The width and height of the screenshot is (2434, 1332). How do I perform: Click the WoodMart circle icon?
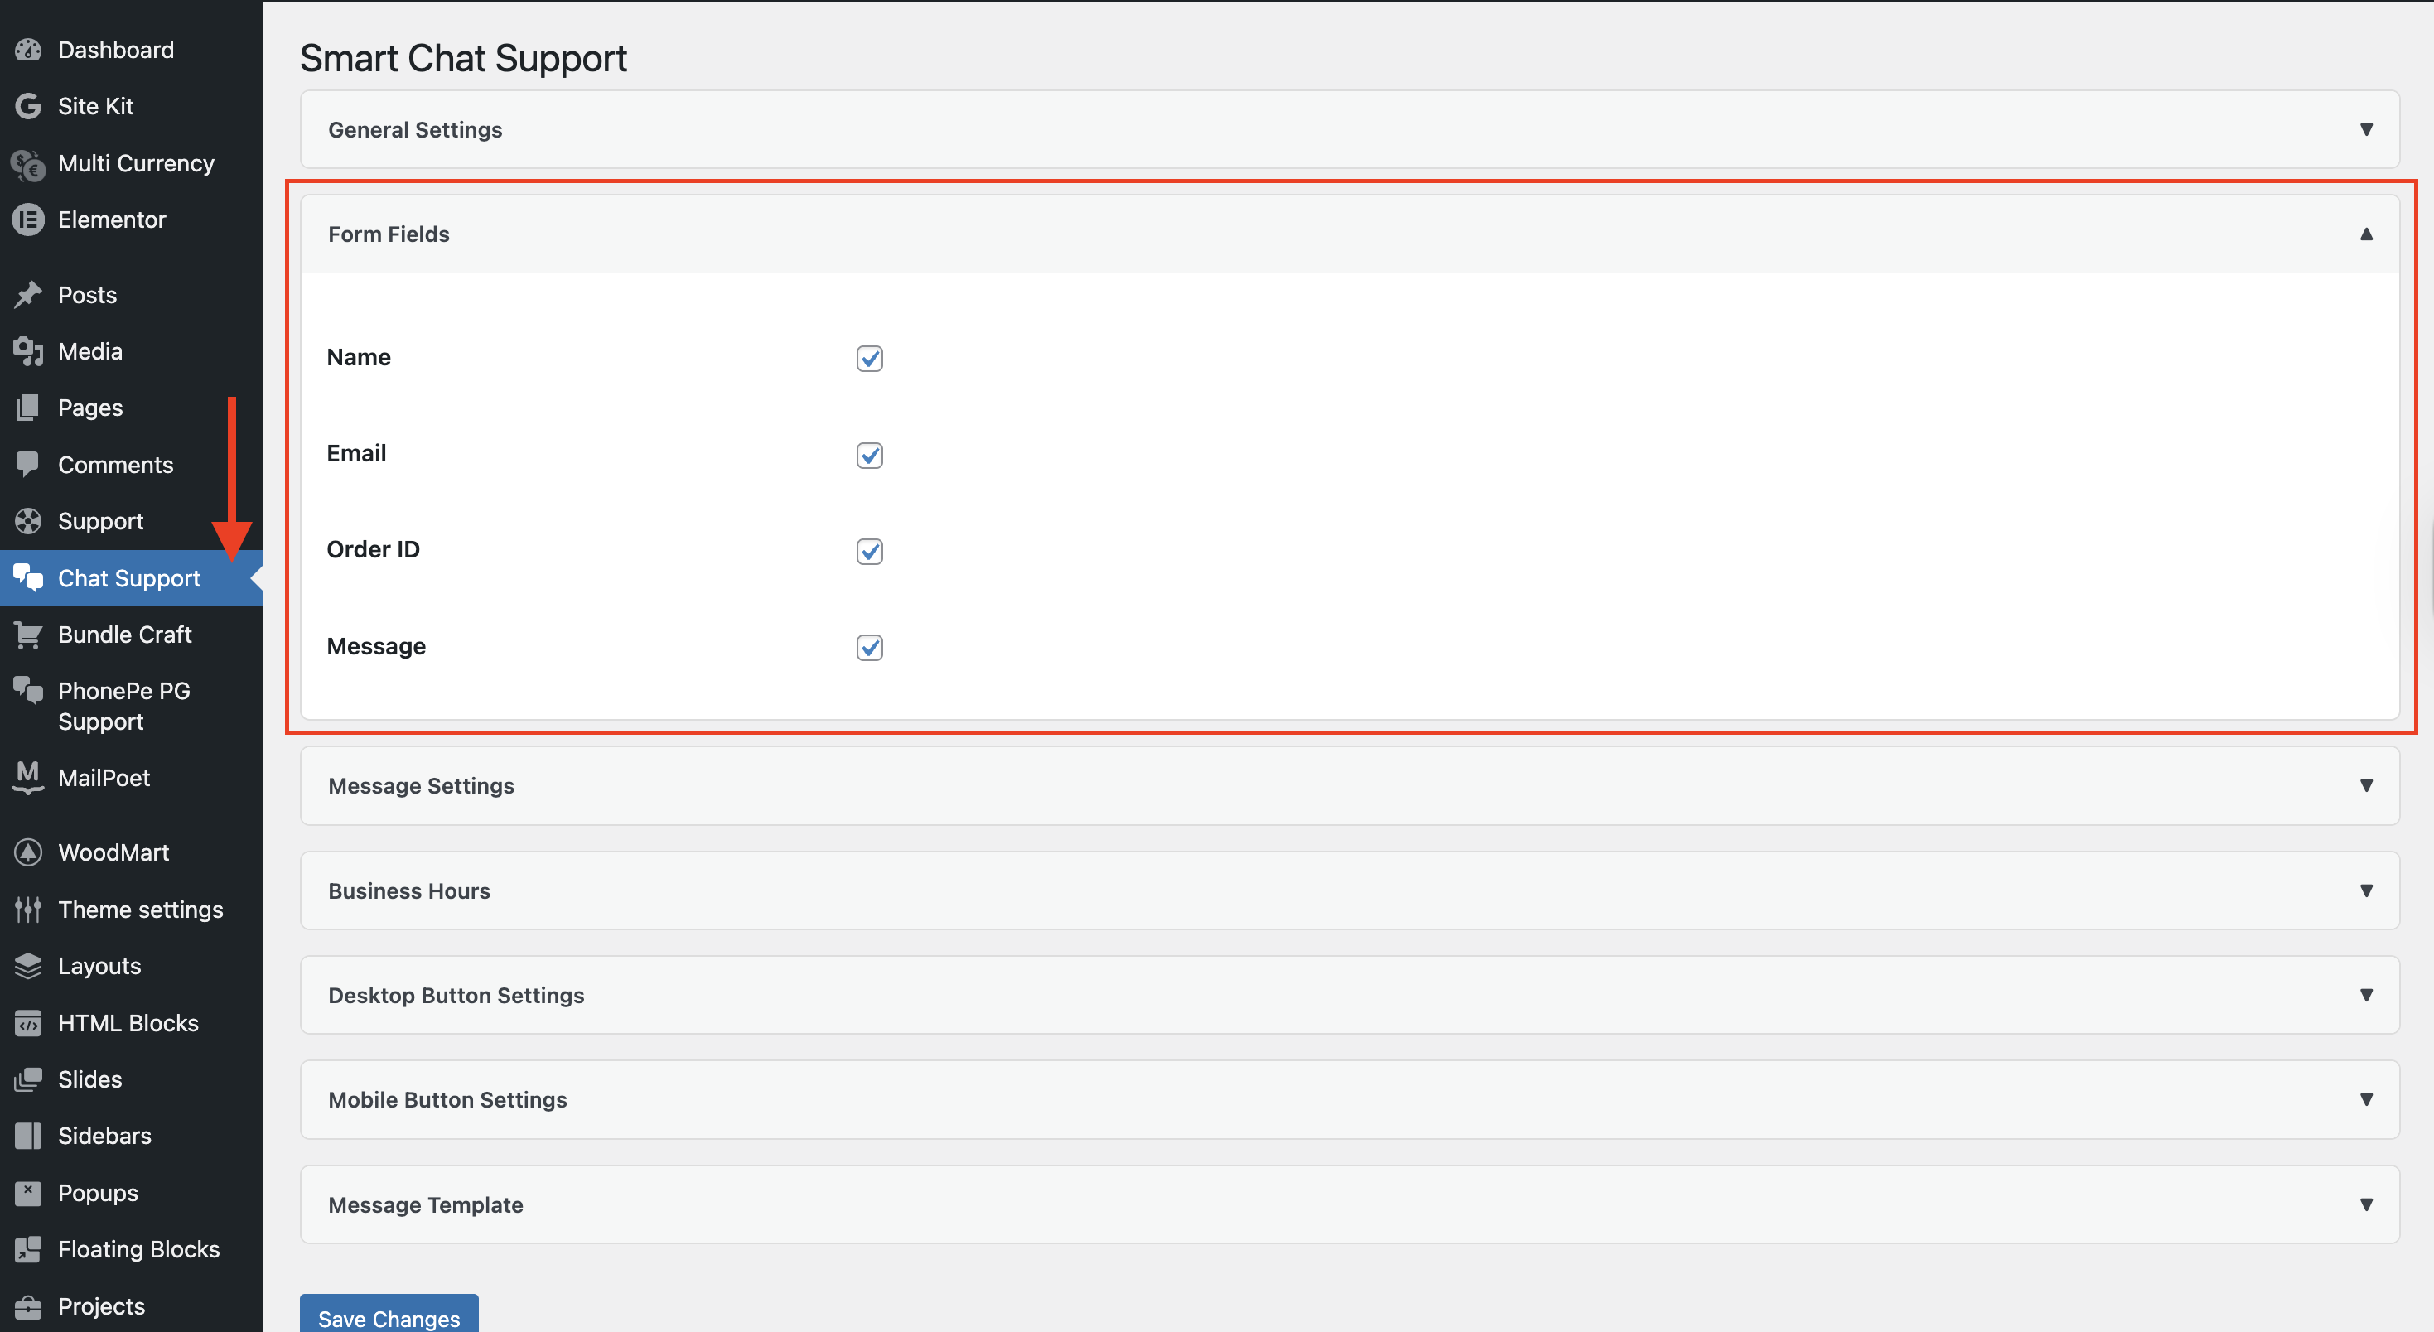[x=27, y=852]
